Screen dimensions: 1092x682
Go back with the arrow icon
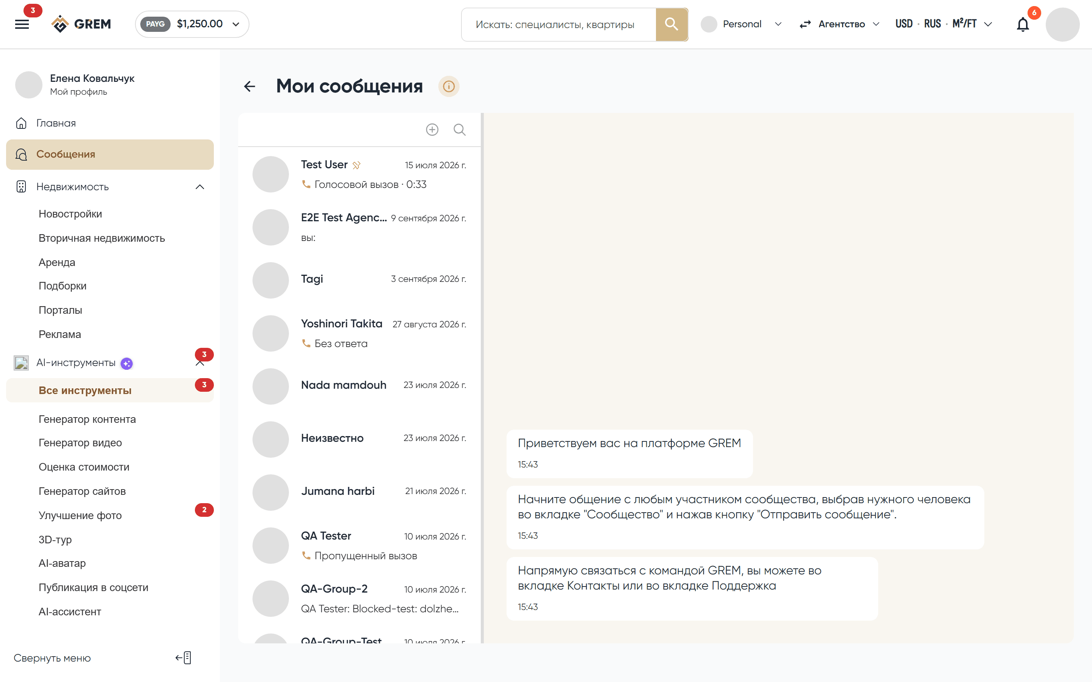point(249,86)
